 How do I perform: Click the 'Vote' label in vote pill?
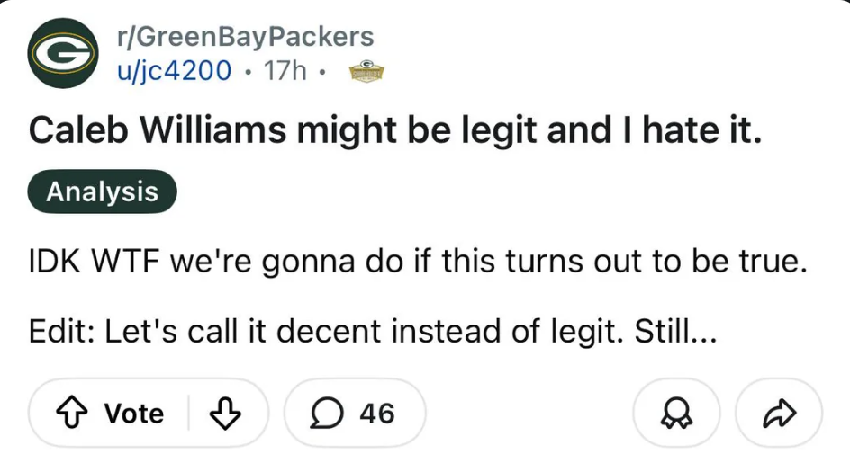pyautogui.click(x=134, y=413)
